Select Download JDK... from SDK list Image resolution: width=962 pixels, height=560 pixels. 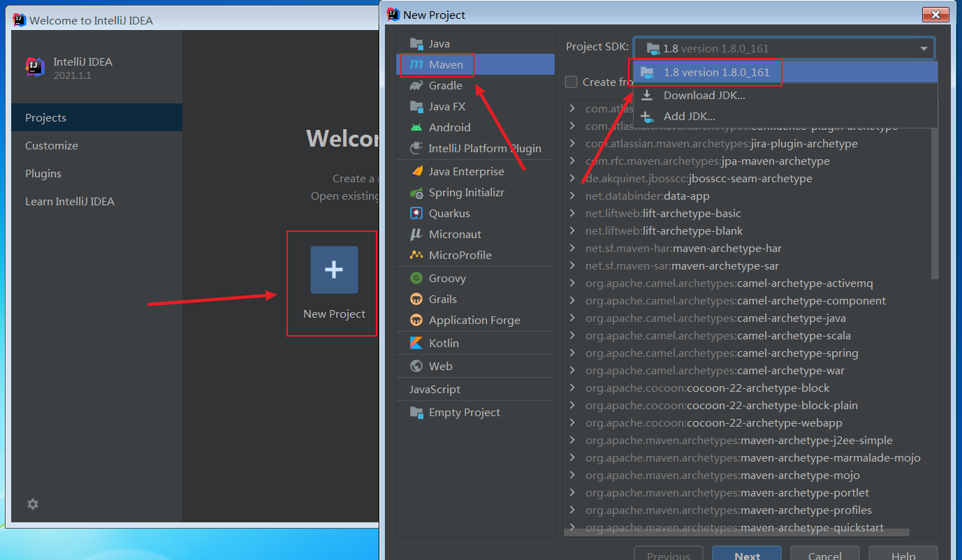[x=785, y=95]
